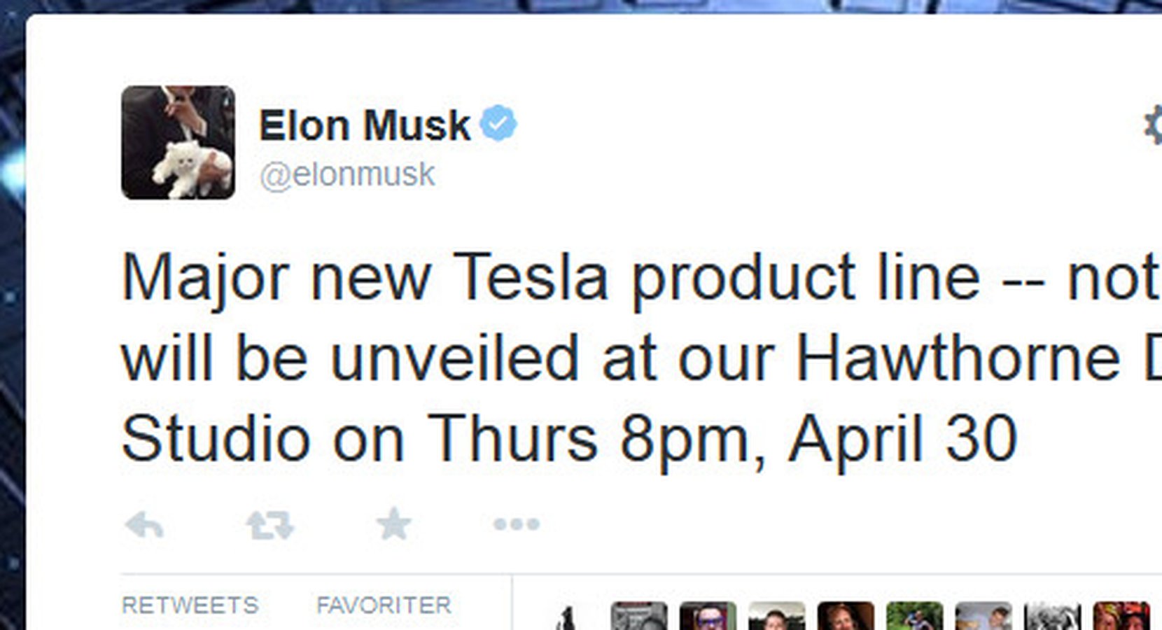Viewport: 1162px width, 630px height.
Task: Open the light blue-gray retweeter avatar
Action: point(983,616)
